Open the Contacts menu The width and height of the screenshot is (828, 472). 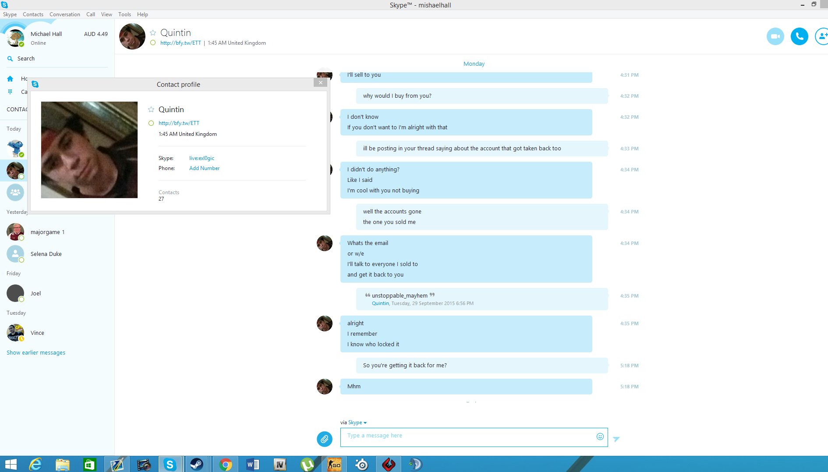[x=33, y=14]
